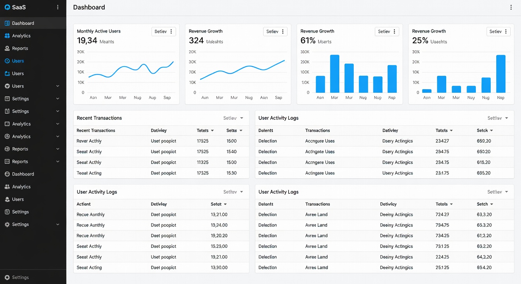This screenshot has width=521, height=284.
Task: Open the Setot column dropdown
Action: 225,204
